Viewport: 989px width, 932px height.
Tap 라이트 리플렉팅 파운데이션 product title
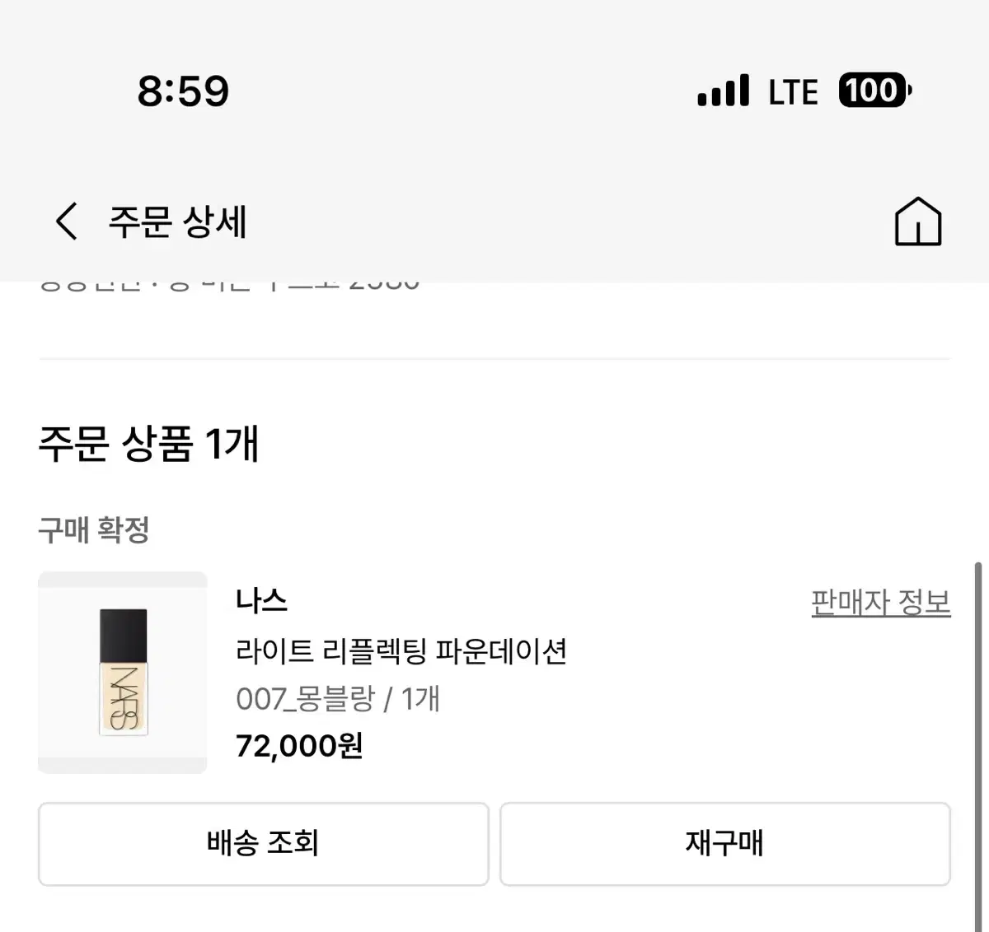403,651
